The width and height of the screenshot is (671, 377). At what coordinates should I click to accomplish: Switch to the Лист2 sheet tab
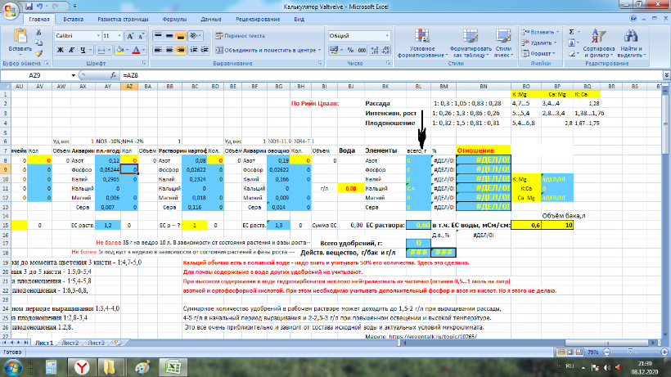point(71,343)
